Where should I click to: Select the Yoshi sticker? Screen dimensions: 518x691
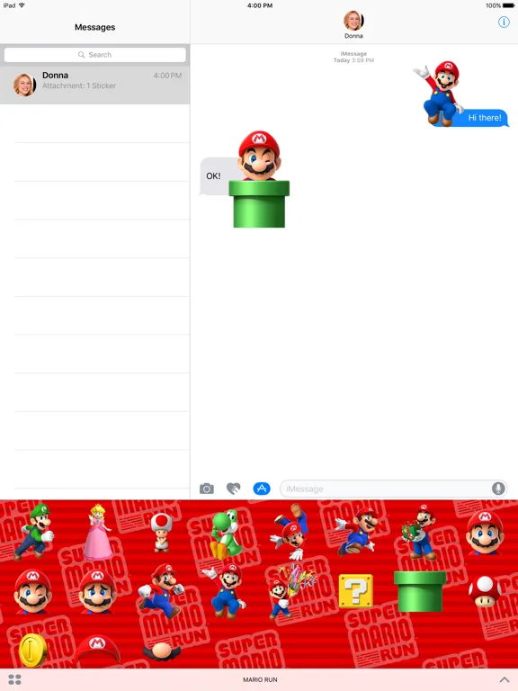(x=226, y=534)
